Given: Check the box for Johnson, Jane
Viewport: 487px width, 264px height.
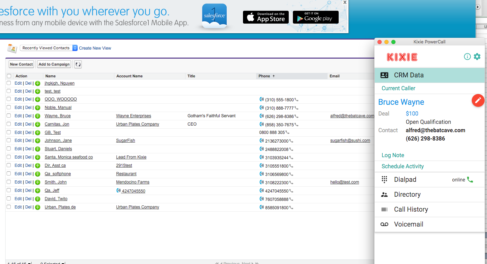Looking at the screenshot, I should [x=9, y=140].
